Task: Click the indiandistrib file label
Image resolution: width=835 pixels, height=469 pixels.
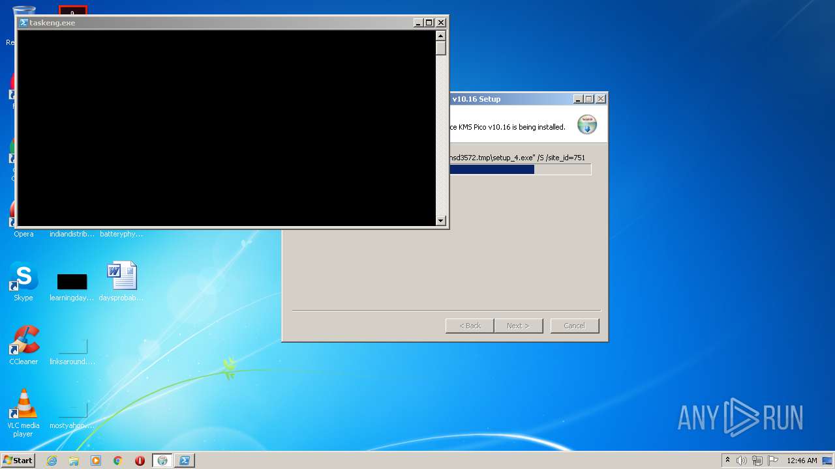Action: [x=72, y=234]
